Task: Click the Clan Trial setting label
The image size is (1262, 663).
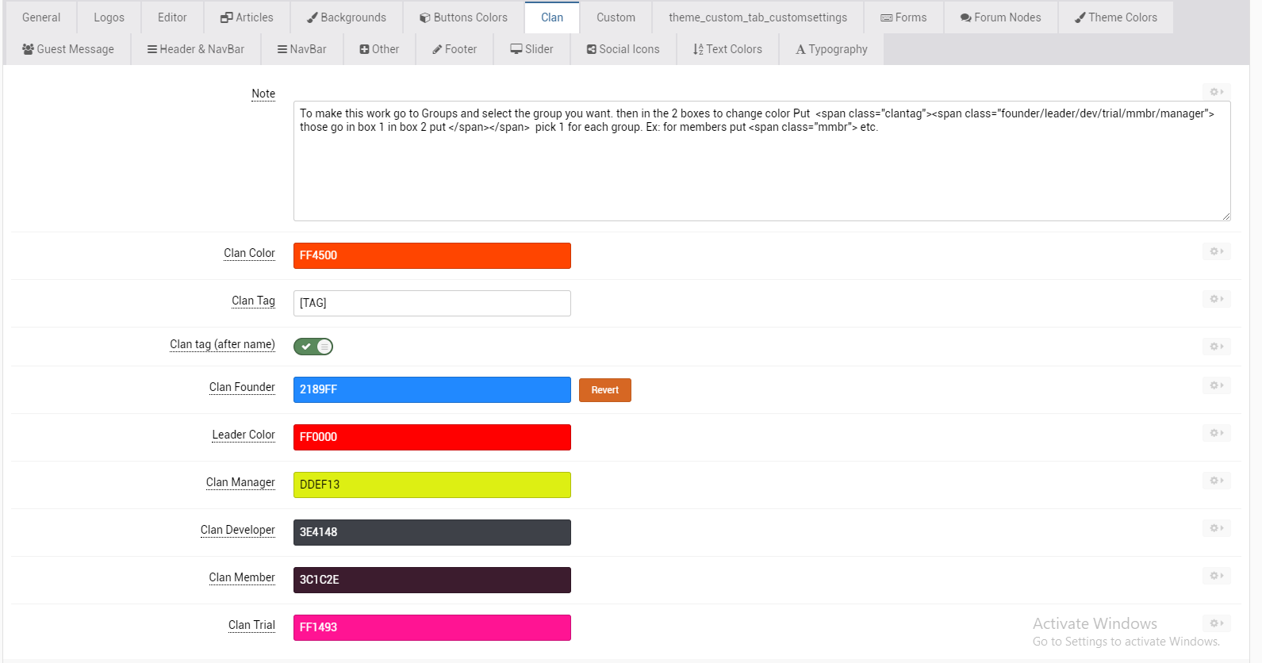Action: pyautogui.click(x=251, y=625)
